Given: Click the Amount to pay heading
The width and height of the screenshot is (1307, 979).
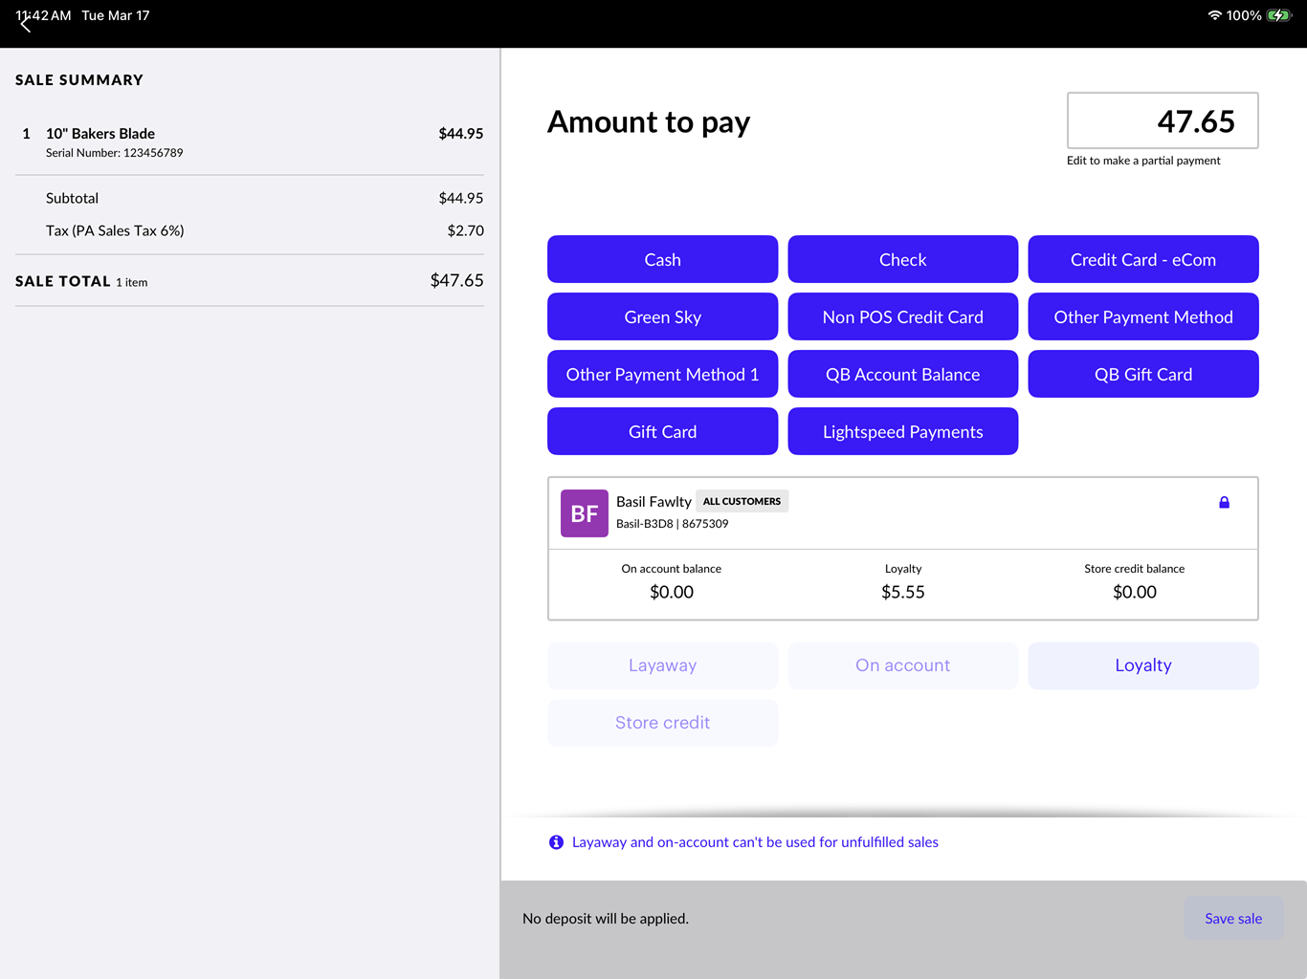Looking at the screenshot, I should pyautogui.click(x=649, y=122).
